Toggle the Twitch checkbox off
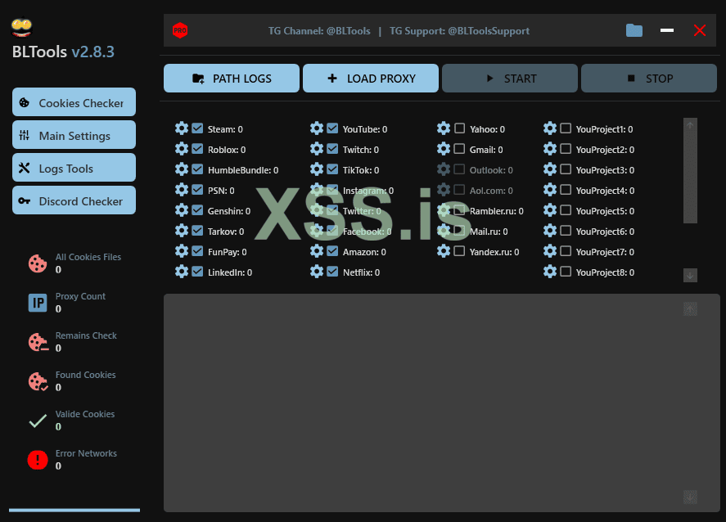 (332, 149)
